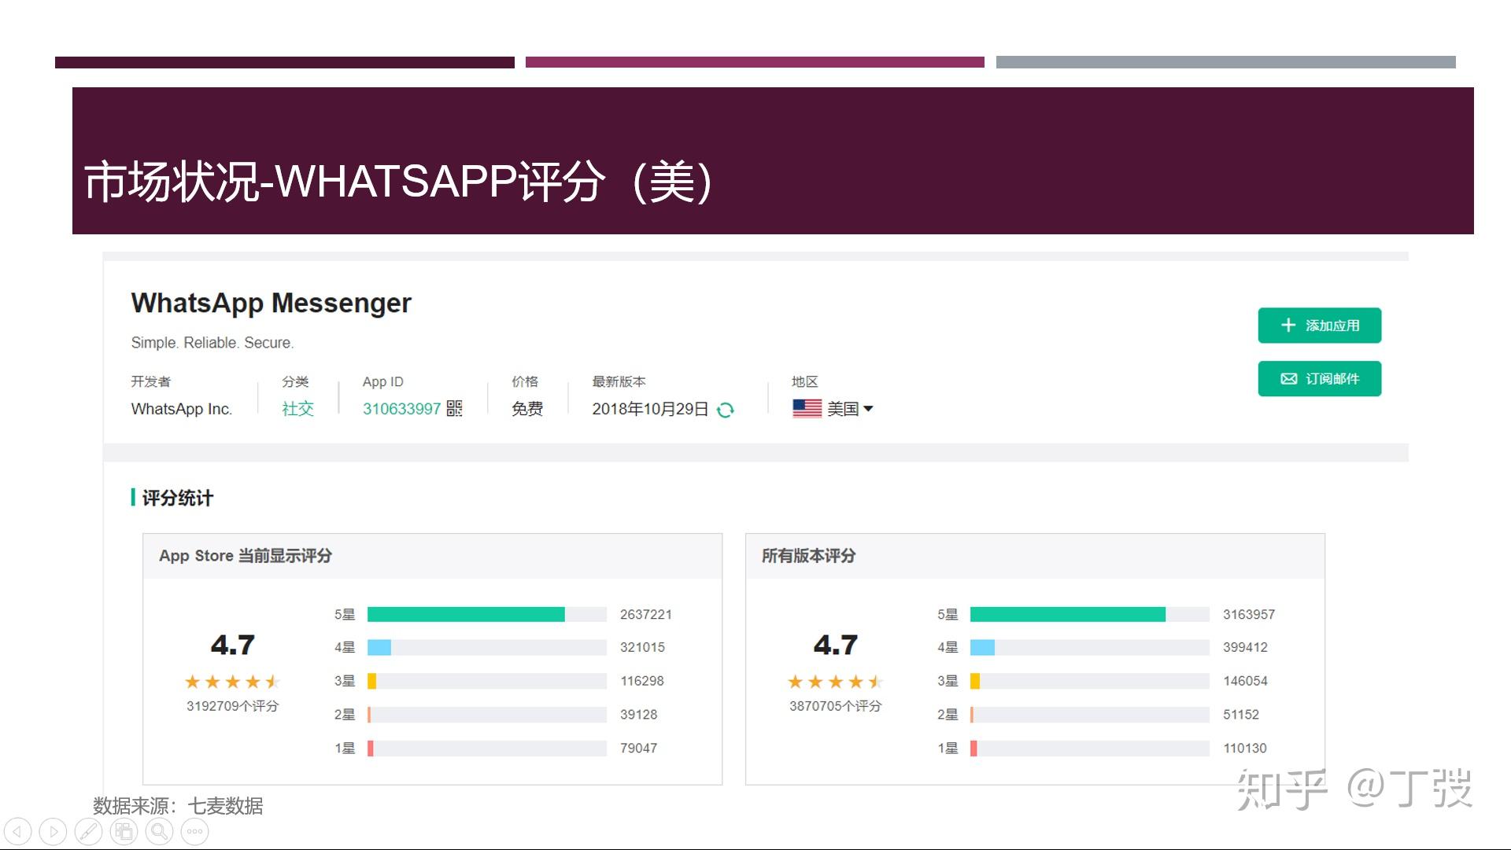Open more slideshow options icon

[194, 831]
